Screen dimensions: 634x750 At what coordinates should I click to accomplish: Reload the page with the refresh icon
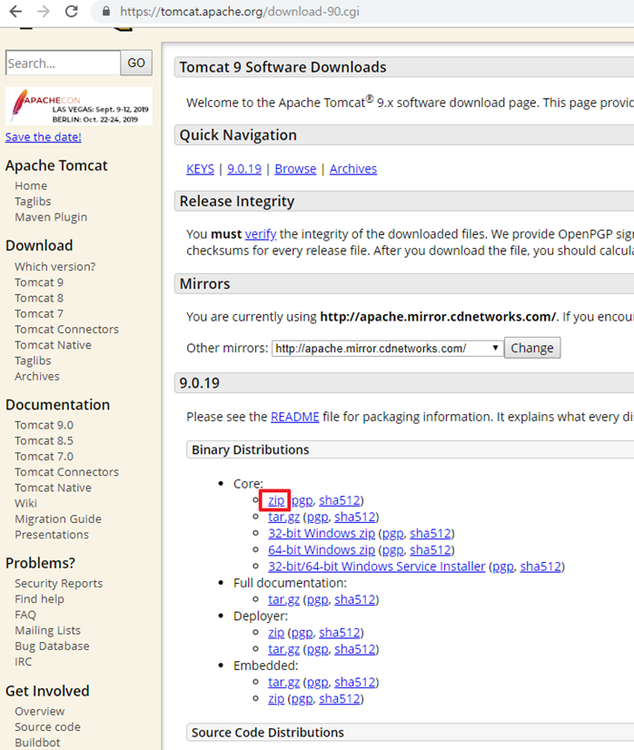point(72,12)
